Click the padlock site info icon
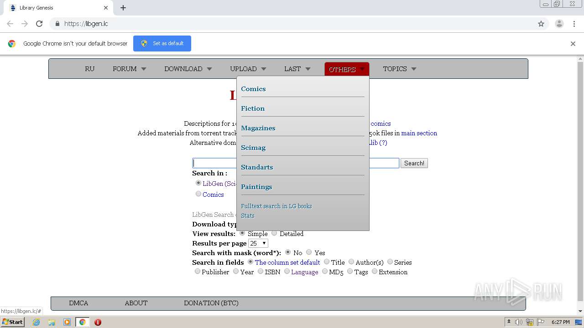This screenshot has height=328, width=584. [57, 24]
